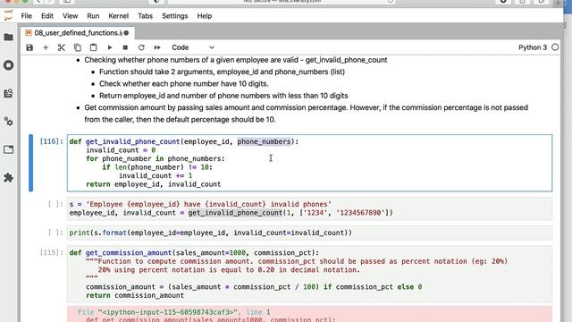Viewport: 572px width, 322px height.
Task: Open the Help menu
Action: pyautogui.click(x=205, y=16)
